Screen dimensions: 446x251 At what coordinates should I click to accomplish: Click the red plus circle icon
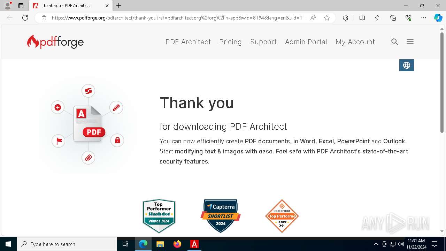58,107
